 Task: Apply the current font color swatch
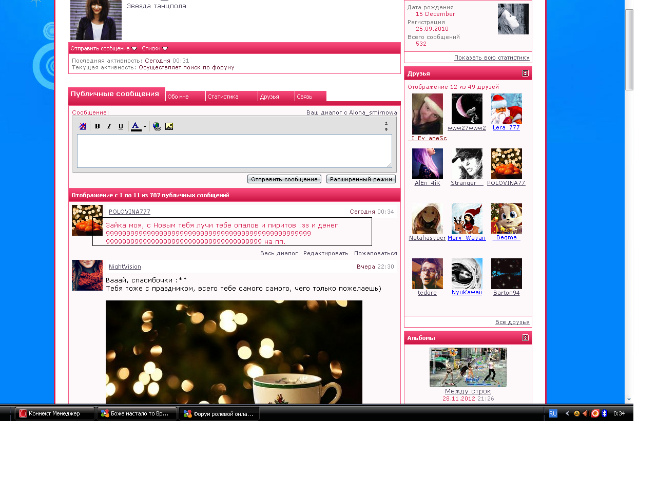(x=136, y=126)
